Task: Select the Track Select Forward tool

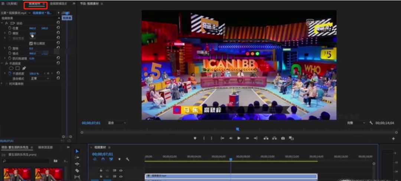Action: (77, 158)
